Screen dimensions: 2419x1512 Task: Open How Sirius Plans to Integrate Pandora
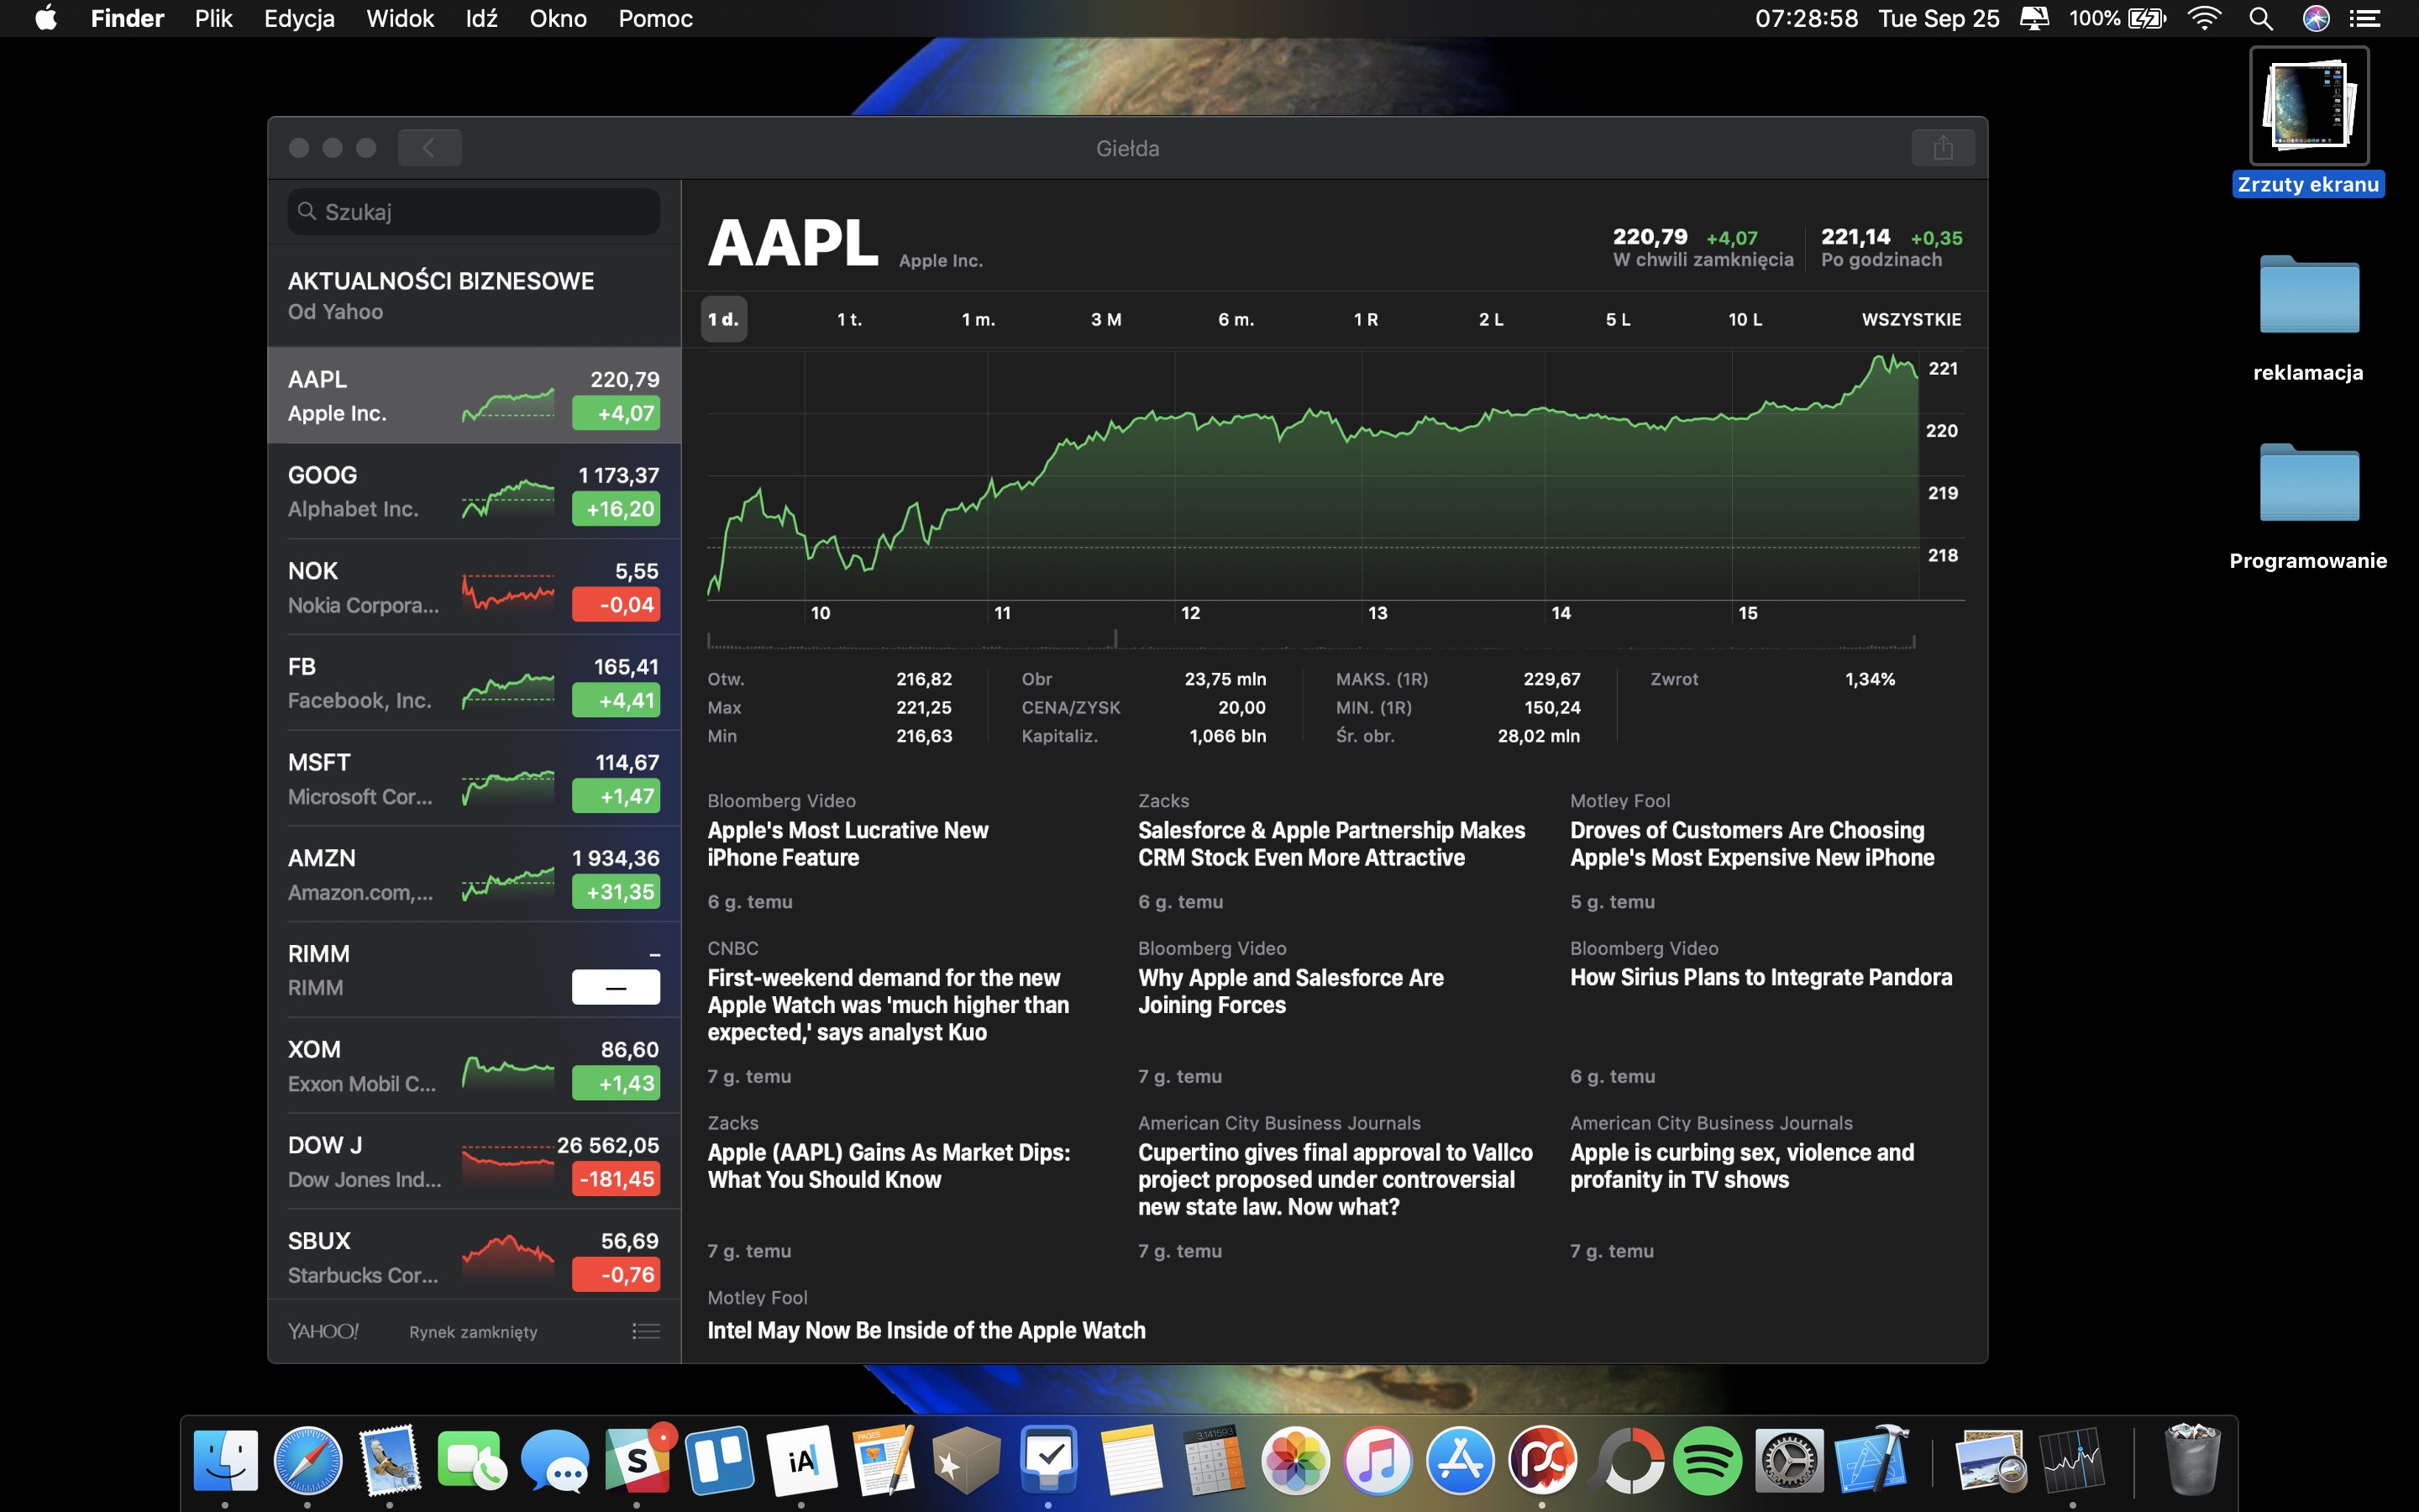[x=1760, y=977]
